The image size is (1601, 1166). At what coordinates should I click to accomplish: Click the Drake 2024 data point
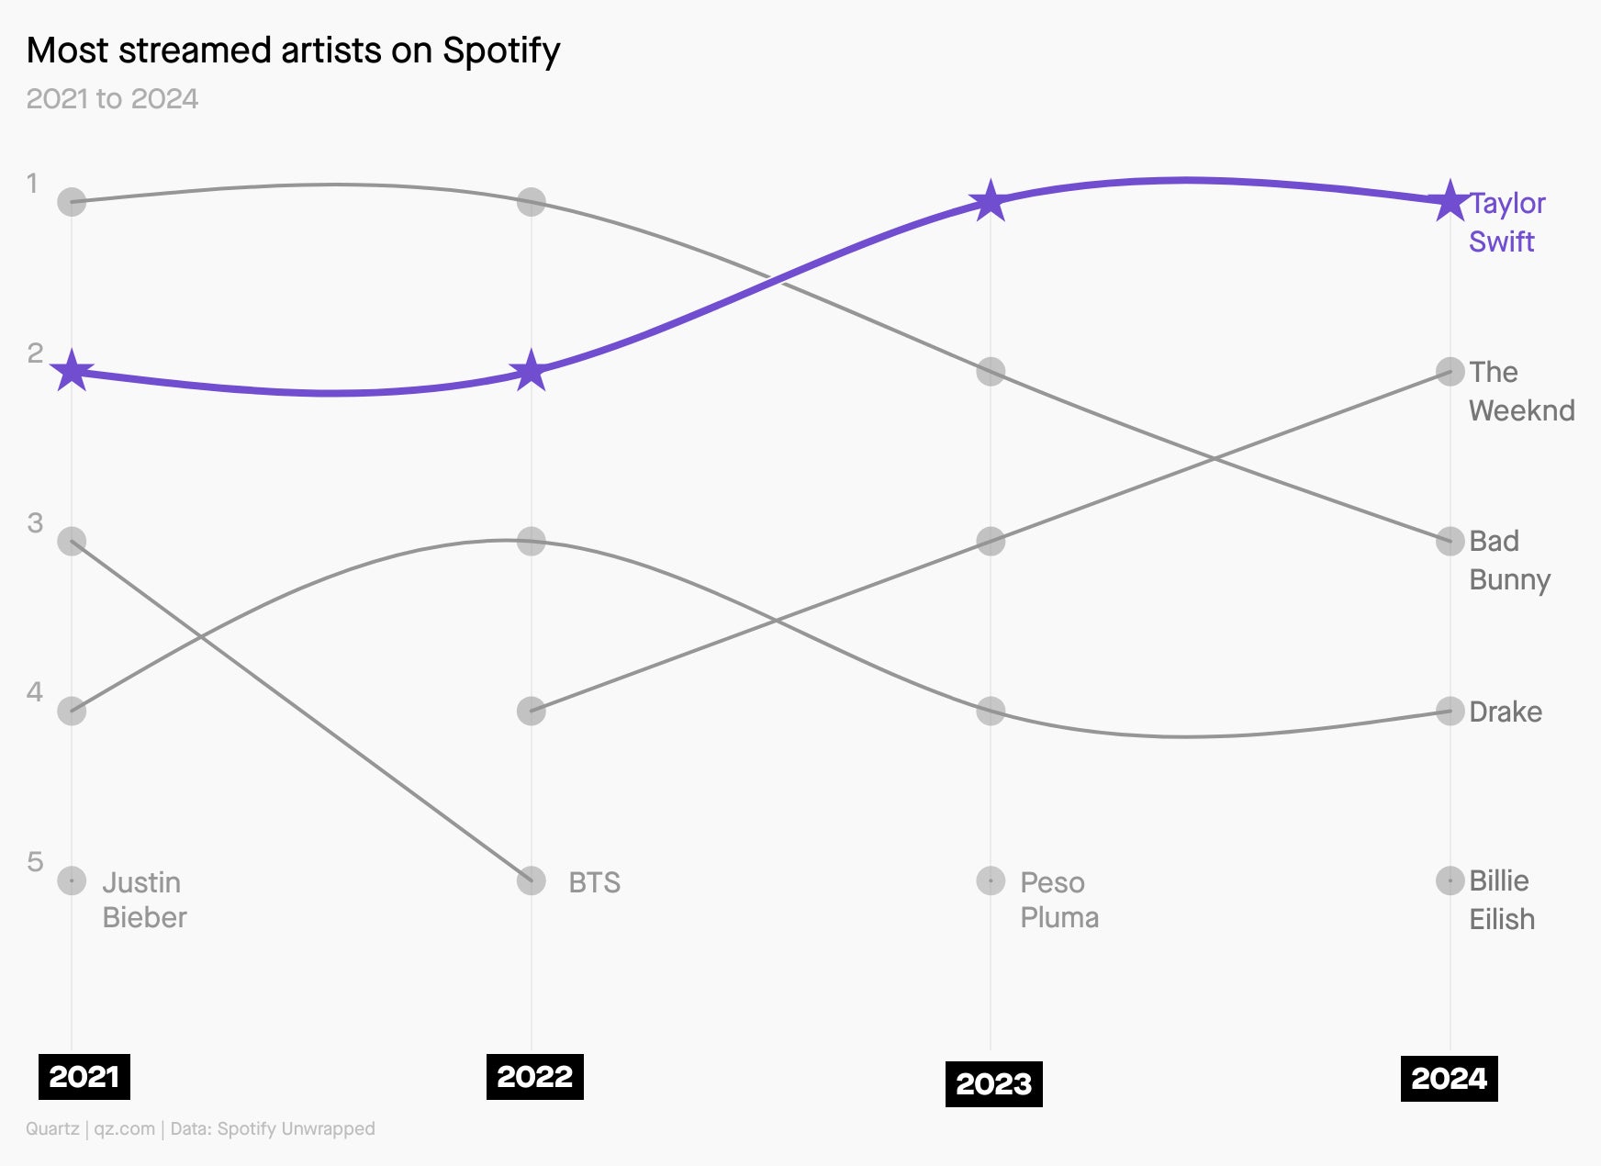pos(1450,711)
